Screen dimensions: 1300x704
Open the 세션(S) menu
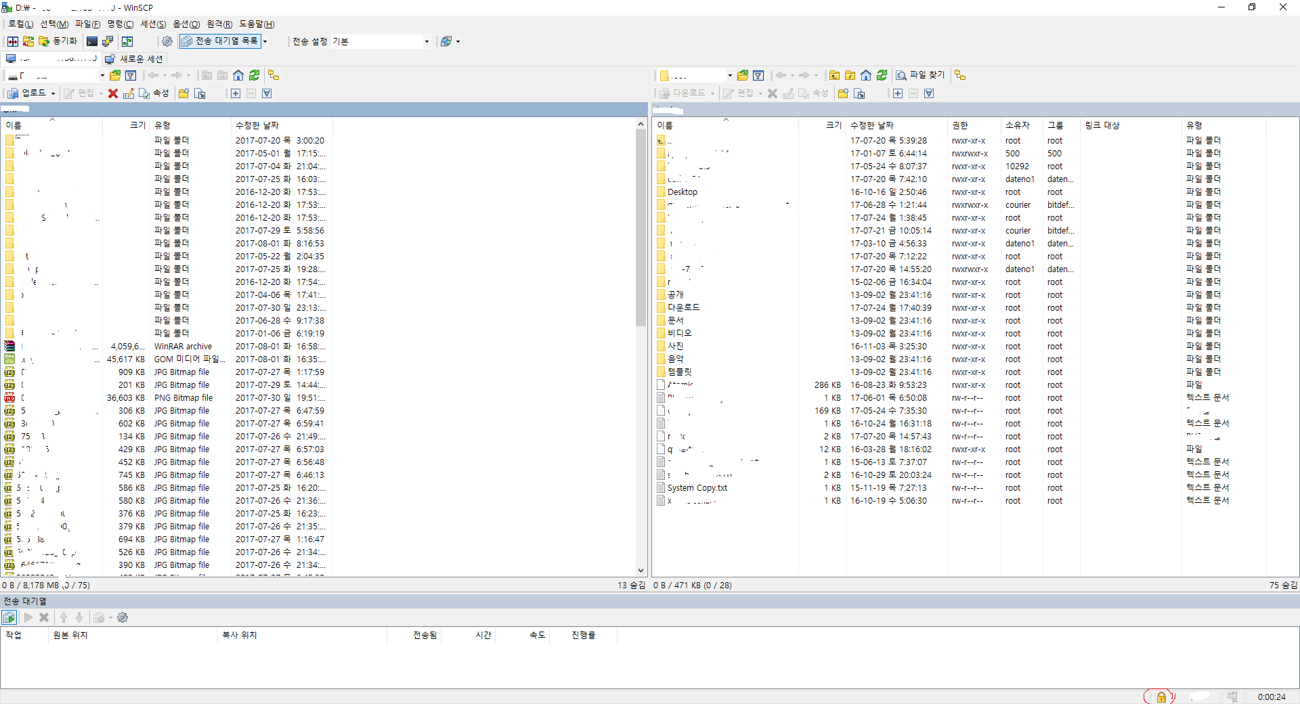click(x=153, y=24)
